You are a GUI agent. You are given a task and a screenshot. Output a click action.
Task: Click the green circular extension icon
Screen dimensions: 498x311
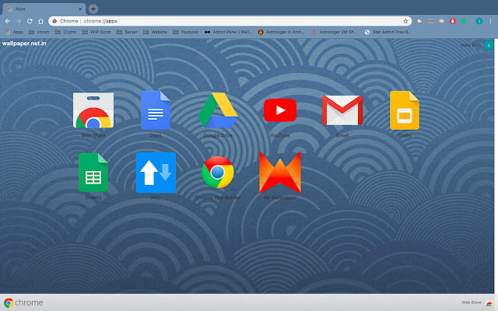[x=464, y=21]
